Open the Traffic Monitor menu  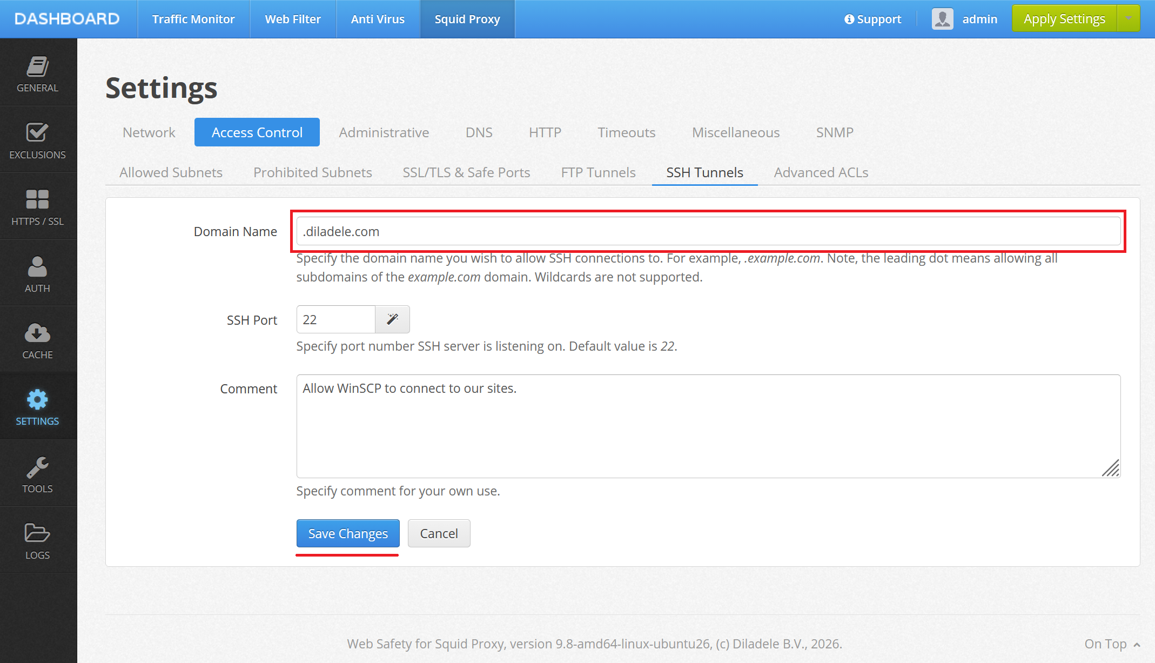tap(193, 19)
